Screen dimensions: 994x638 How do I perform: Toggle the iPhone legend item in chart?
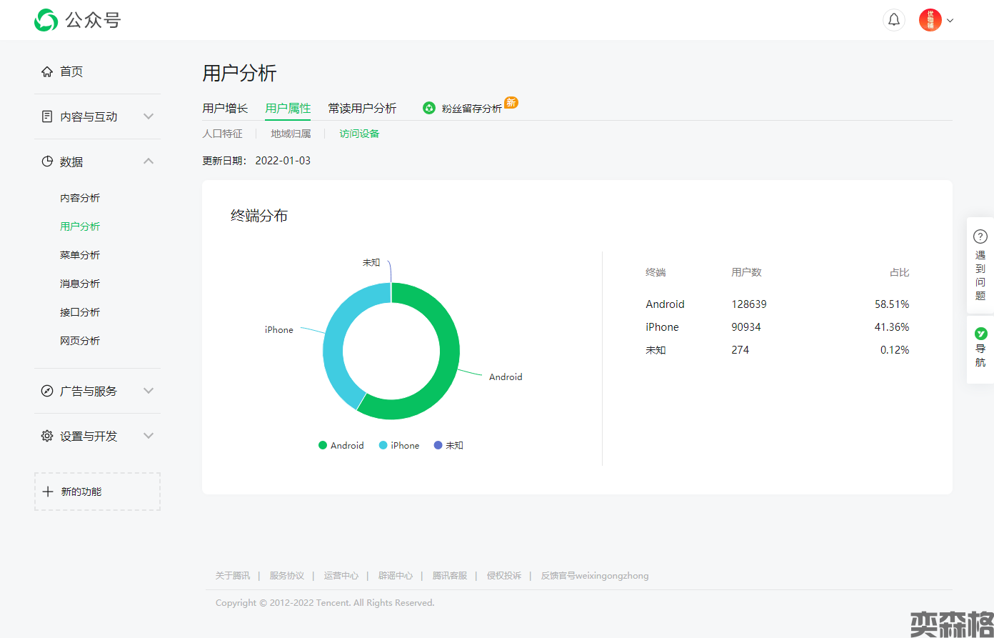[399, 445]
